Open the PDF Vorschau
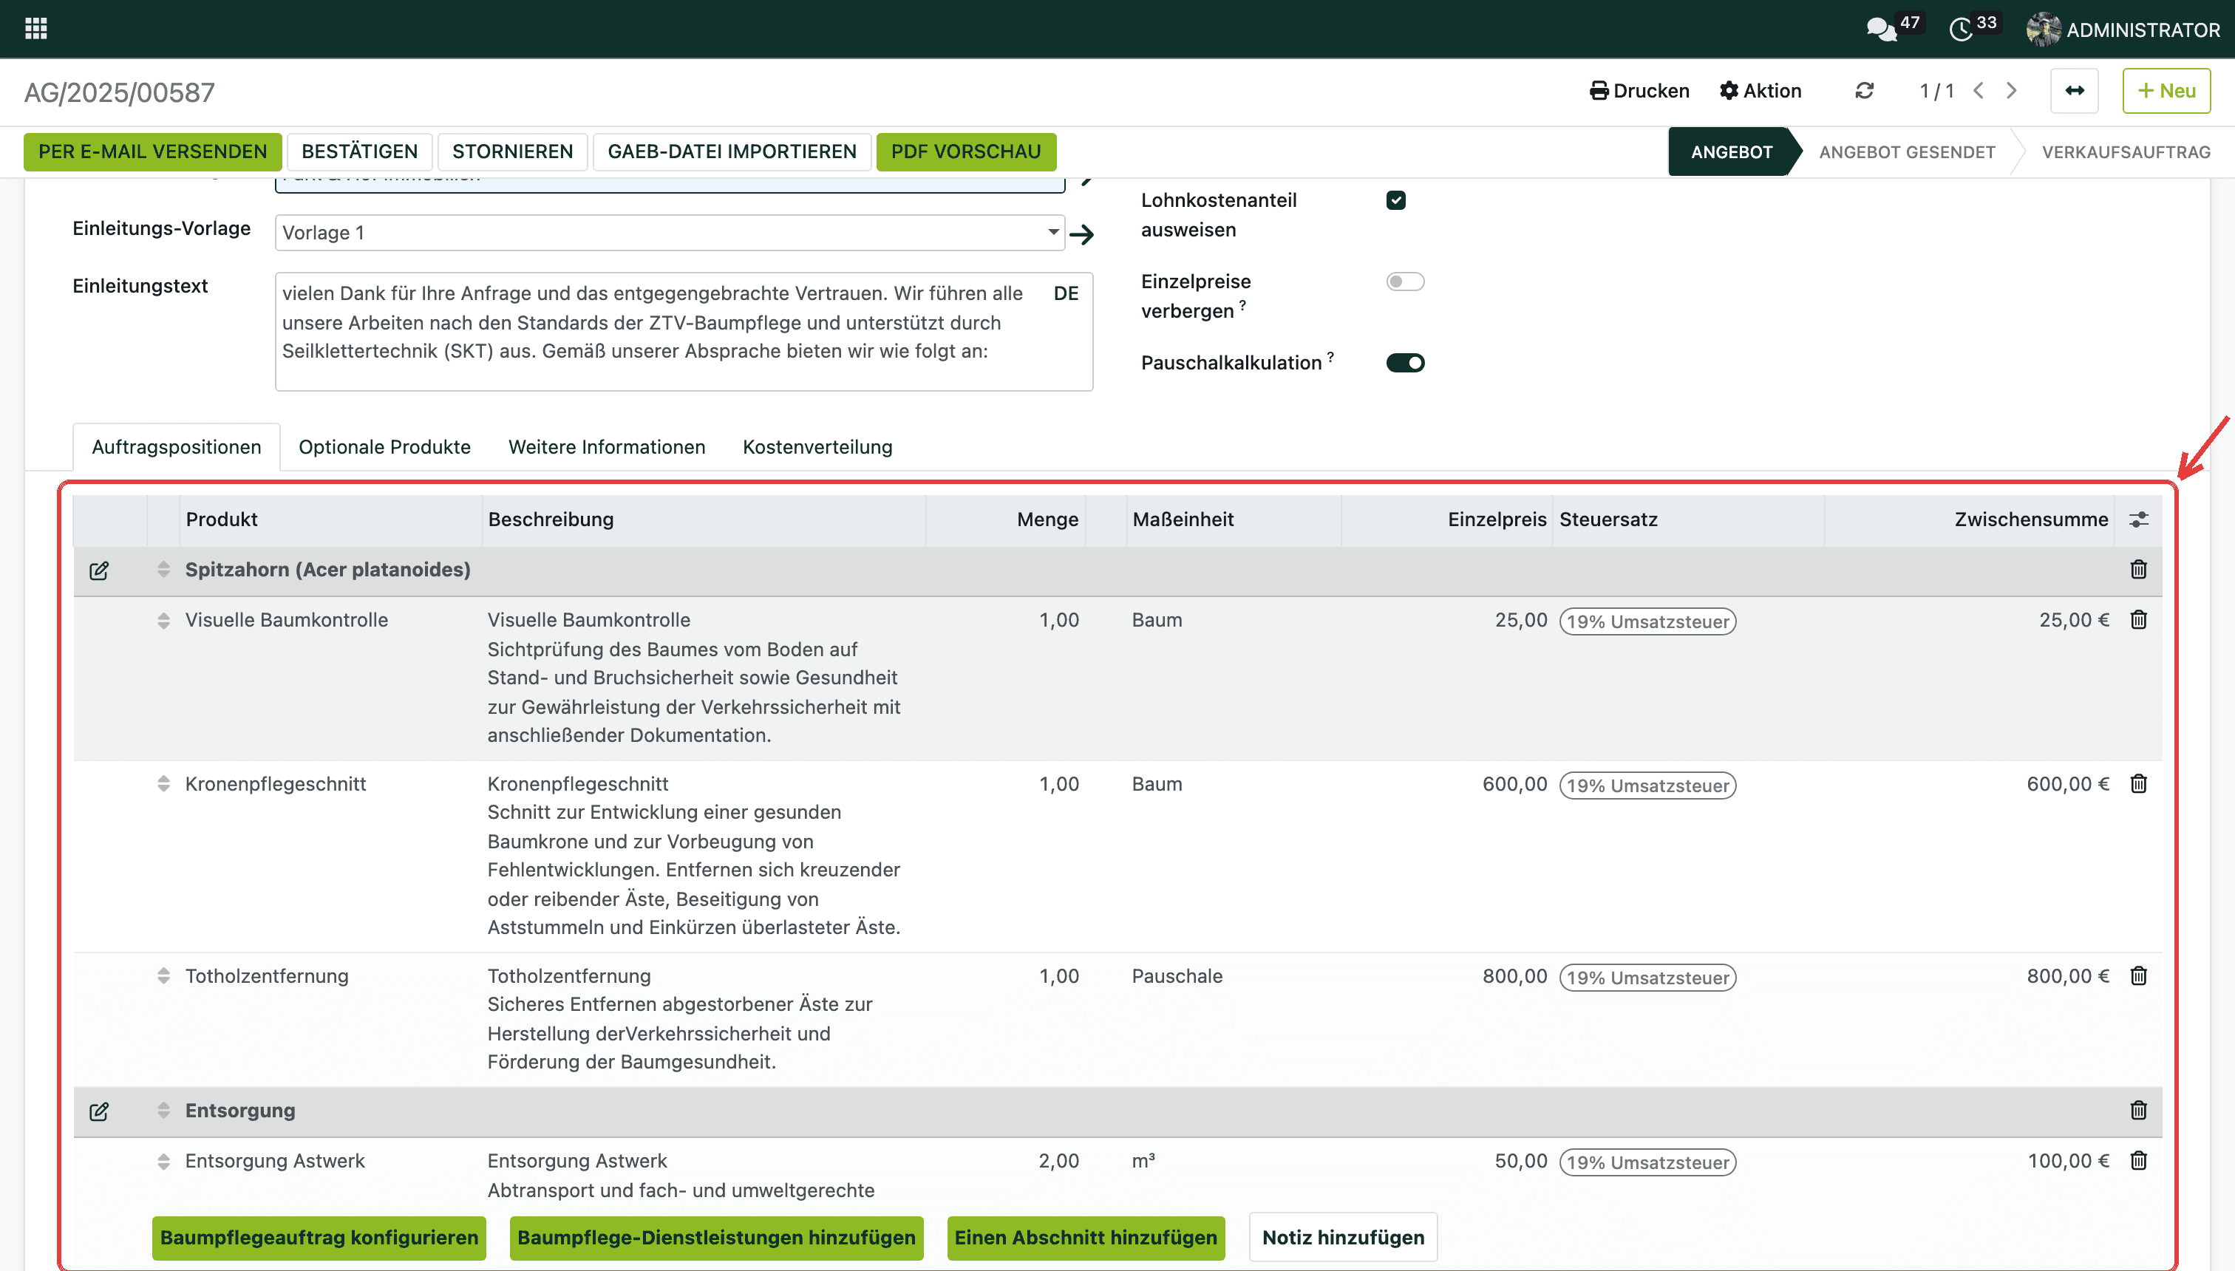The image size is (2235, 1271). click(x=965, y=152)
